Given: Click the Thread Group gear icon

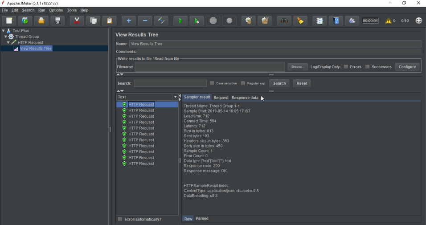Looking at the screenshot, I should click(x=11, y=37).
